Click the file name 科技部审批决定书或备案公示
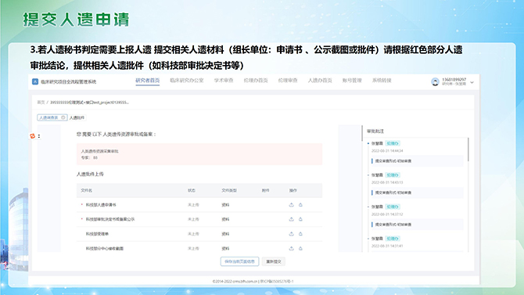 pos(110,219)
